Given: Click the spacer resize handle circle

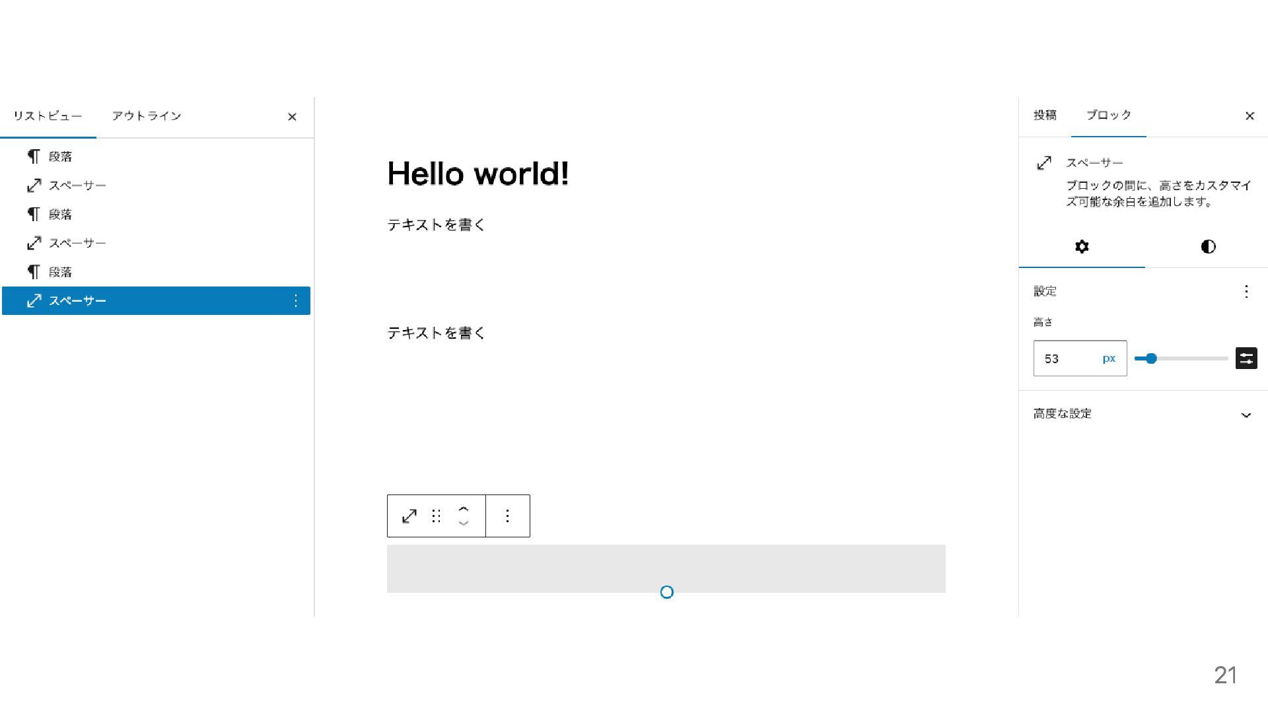Looking at the screenshot, I should click(x=666, y=592).
